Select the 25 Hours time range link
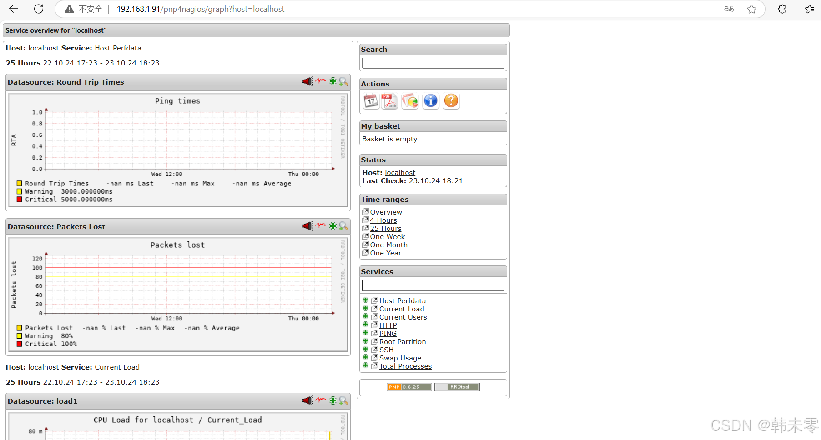Viewport: 821px width, 440px height. pos(385,228)
